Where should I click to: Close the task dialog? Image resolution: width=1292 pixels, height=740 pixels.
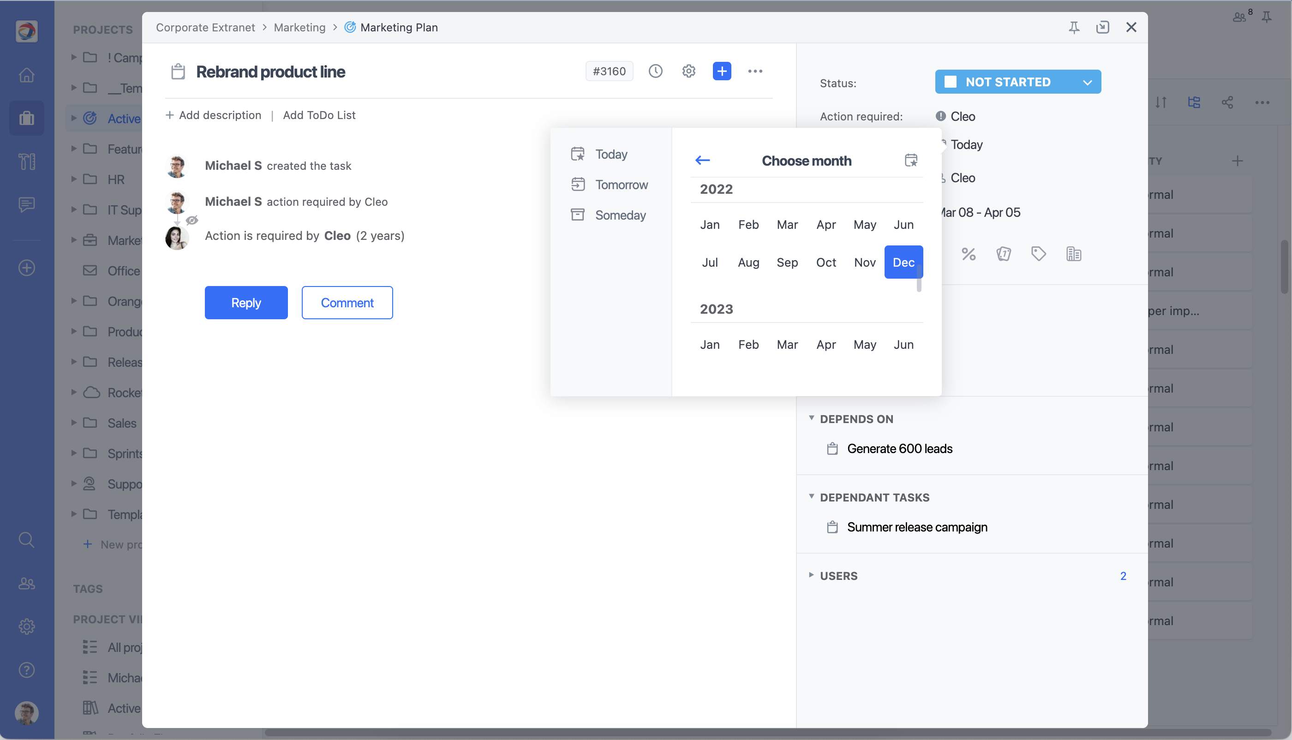tap(1131, 27)
